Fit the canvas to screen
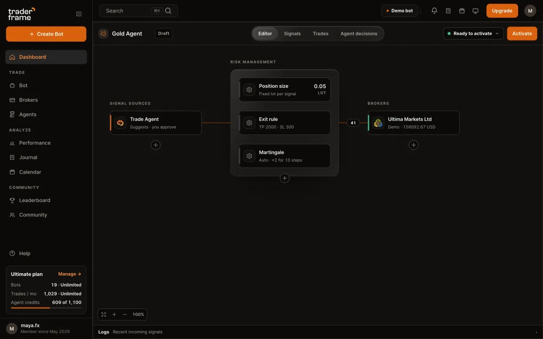Screen dimensions: 543x339 [104, 314]
